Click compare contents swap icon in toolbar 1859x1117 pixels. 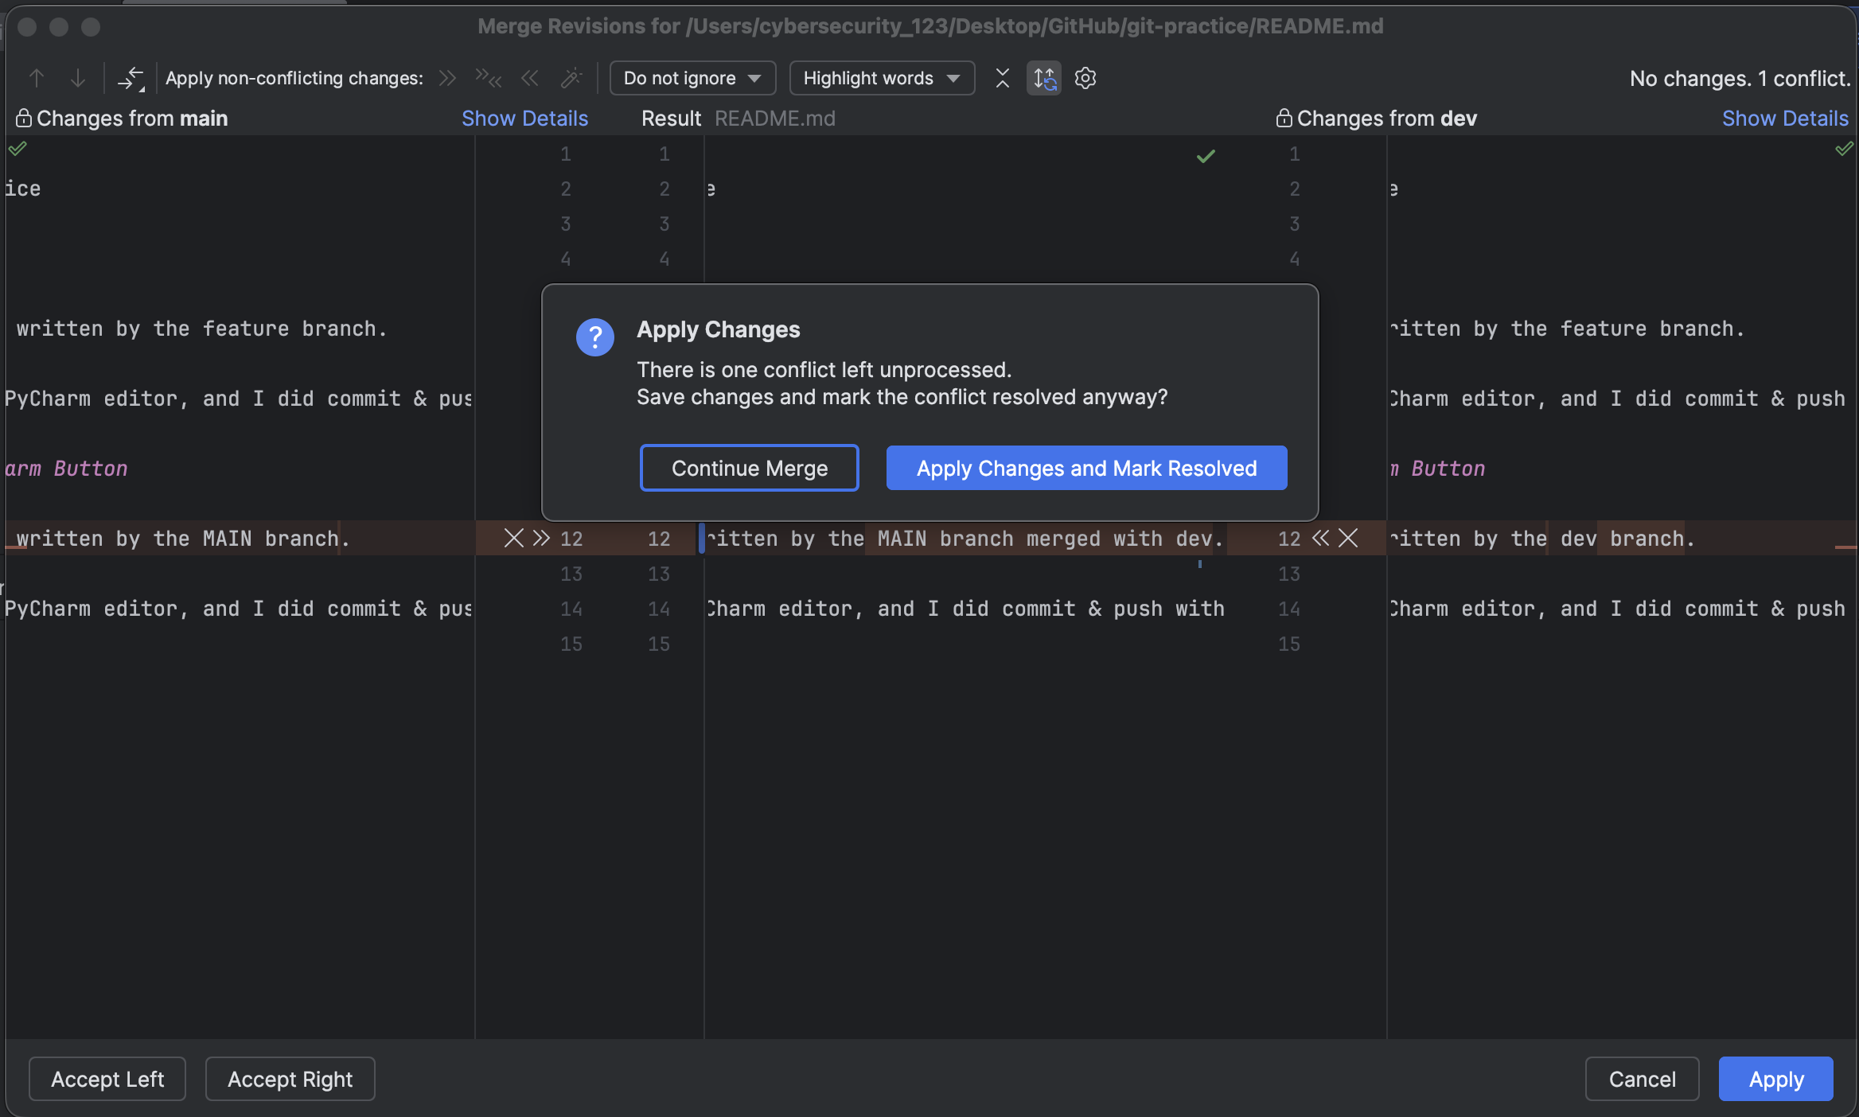tap(131, 78)
